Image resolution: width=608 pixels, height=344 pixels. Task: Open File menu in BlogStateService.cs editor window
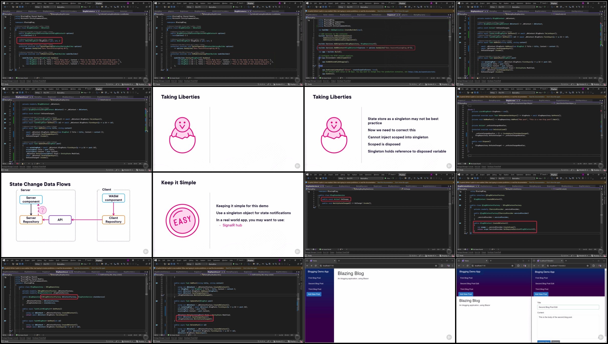click(x=311, y=175)
